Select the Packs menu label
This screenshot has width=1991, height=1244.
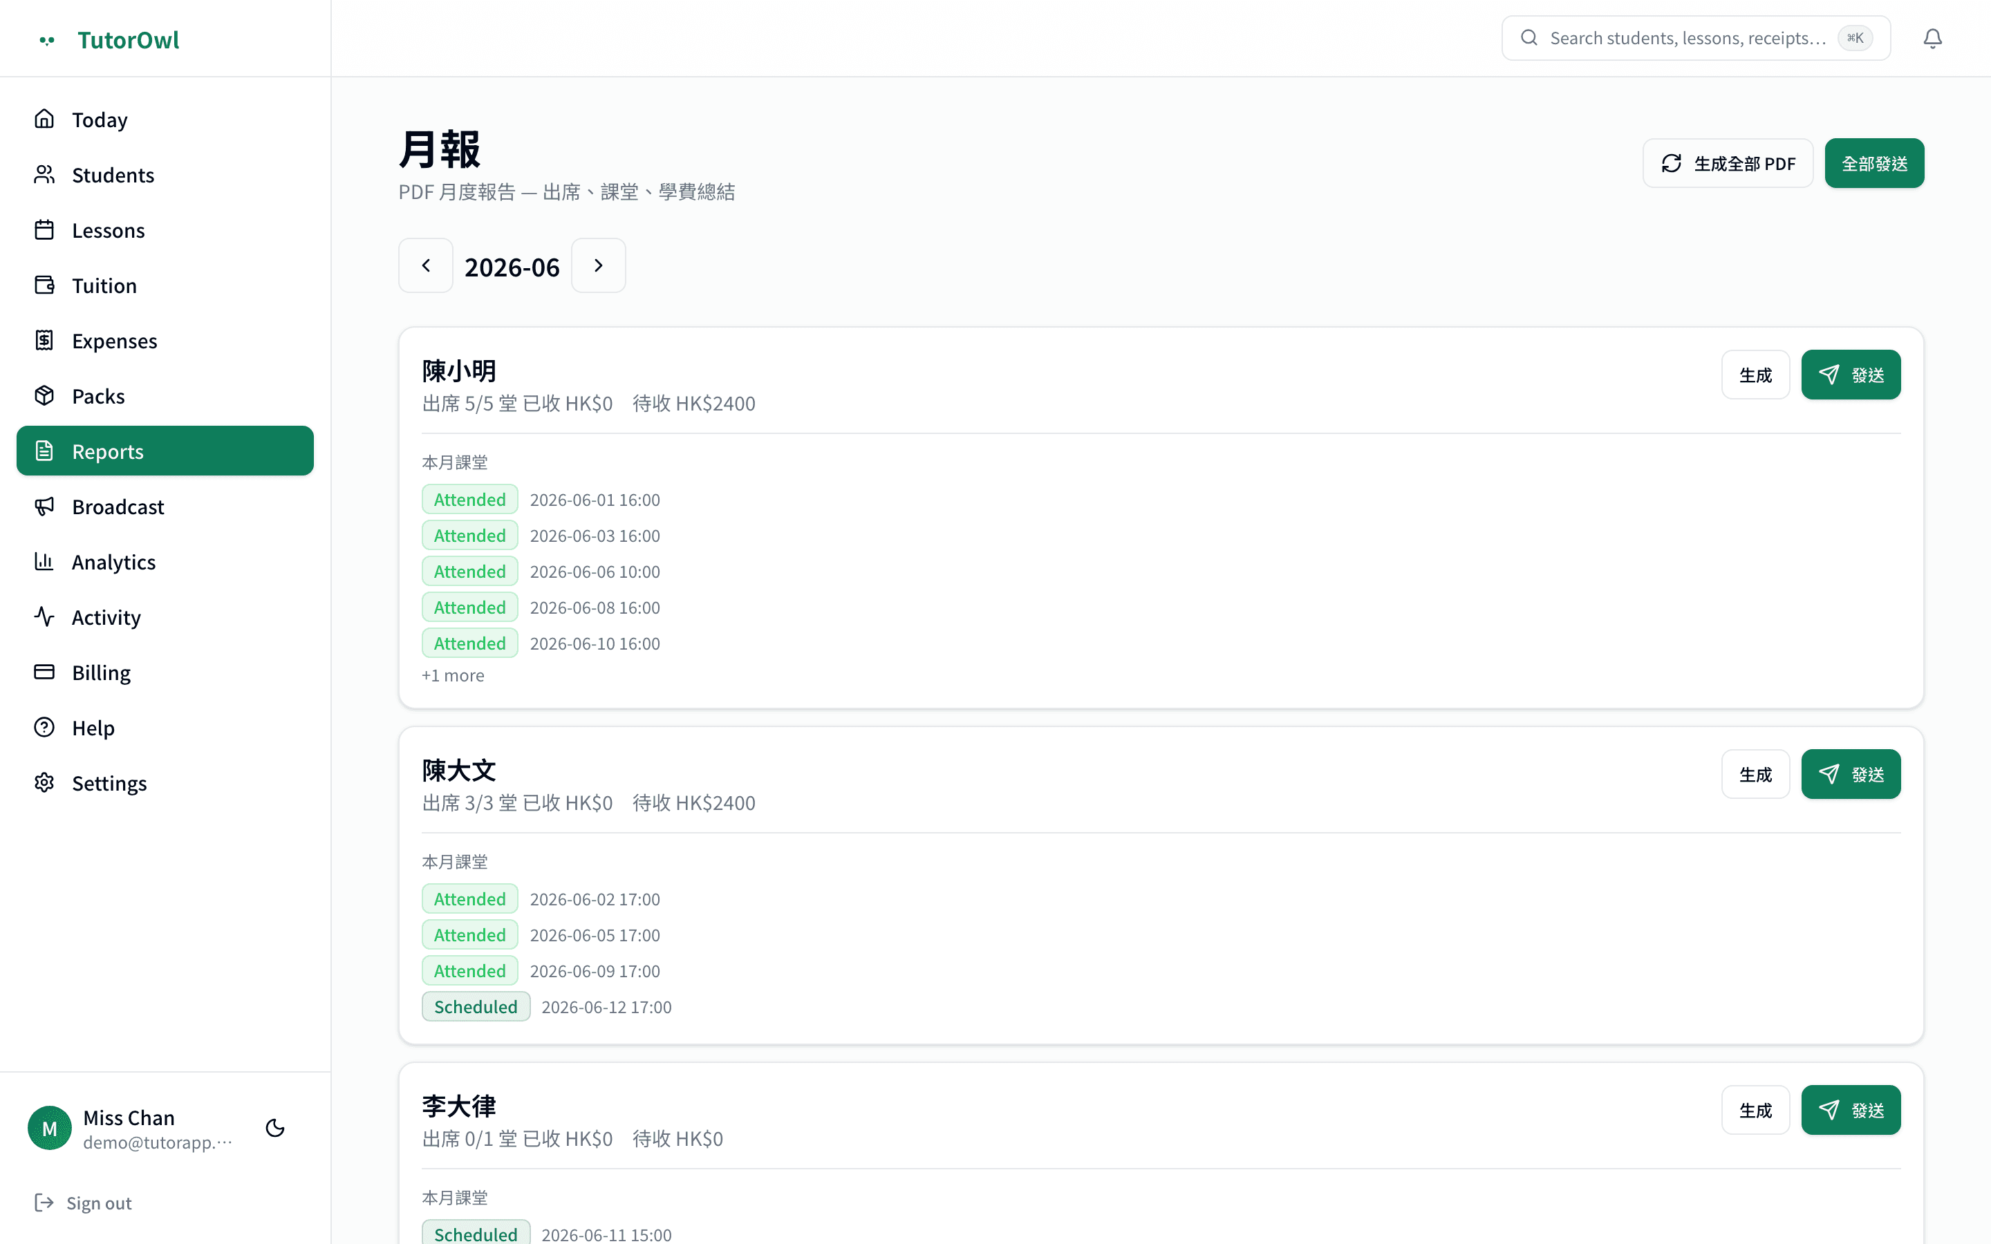(98, 396)
